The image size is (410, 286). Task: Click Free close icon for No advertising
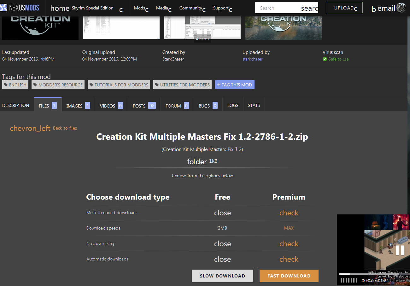click(x=222, y=244)
